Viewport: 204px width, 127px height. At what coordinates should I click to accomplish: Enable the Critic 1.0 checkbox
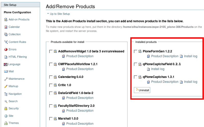pos(51,85)
